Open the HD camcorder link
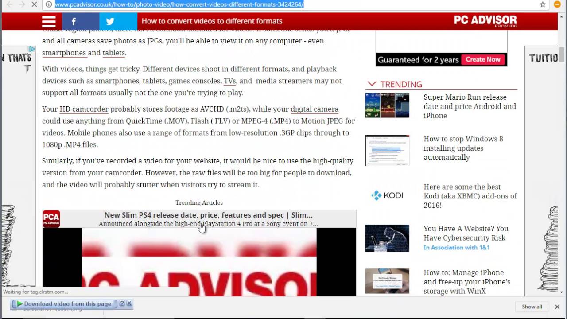The image size is (567, 319). click(x=84, y=109)
